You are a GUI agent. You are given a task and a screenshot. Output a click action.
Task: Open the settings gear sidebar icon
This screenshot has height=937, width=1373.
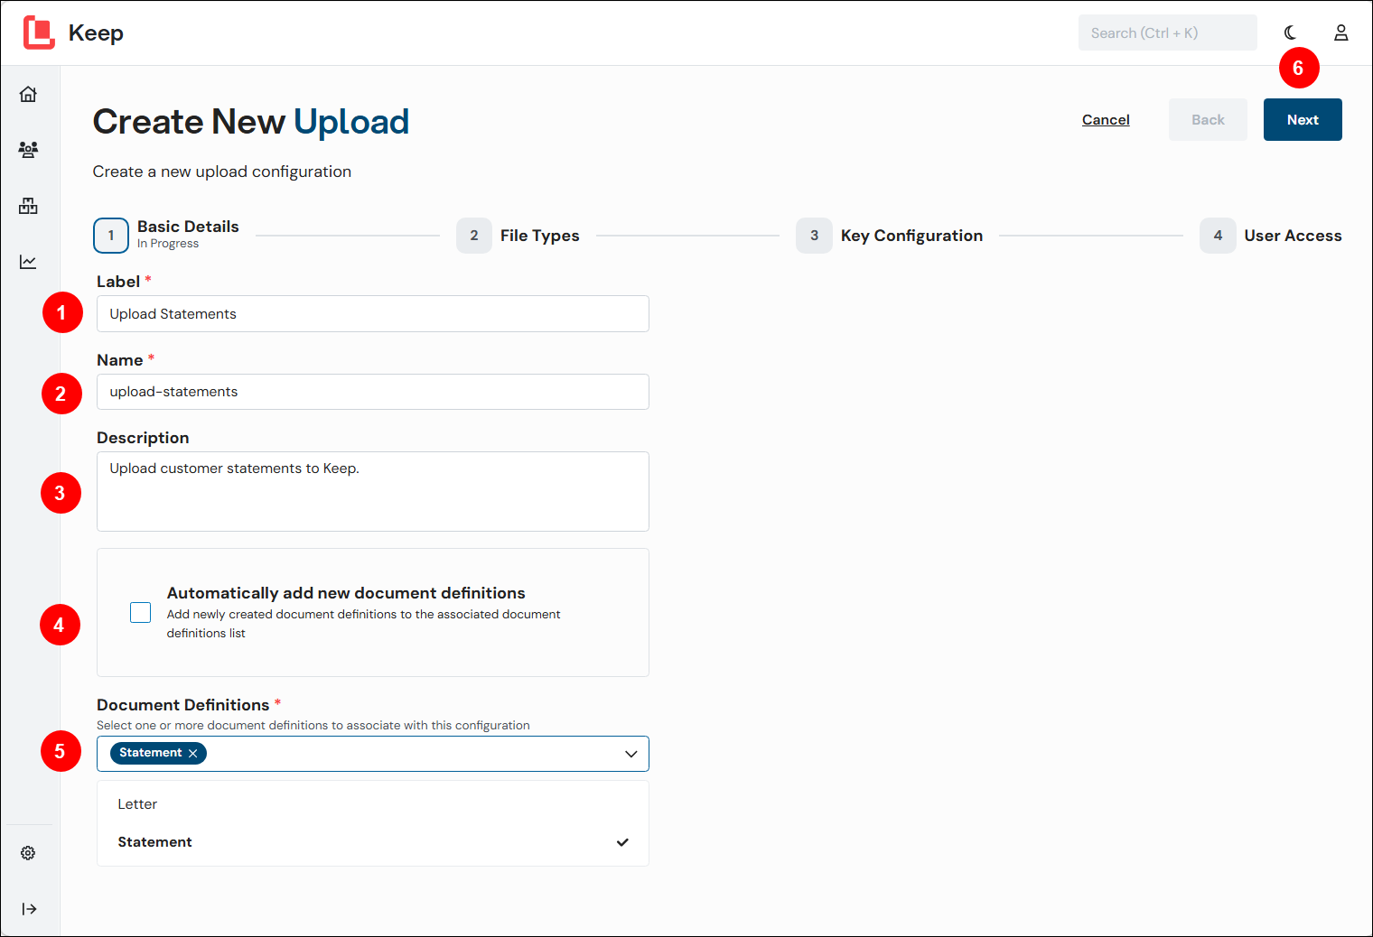pos(29,853)
